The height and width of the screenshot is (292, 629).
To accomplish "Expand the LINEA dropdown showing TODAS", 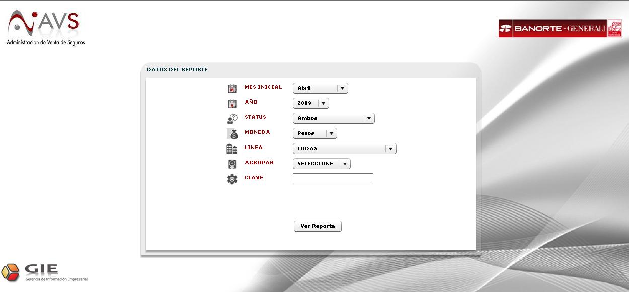I will click(x=344, y=149).
